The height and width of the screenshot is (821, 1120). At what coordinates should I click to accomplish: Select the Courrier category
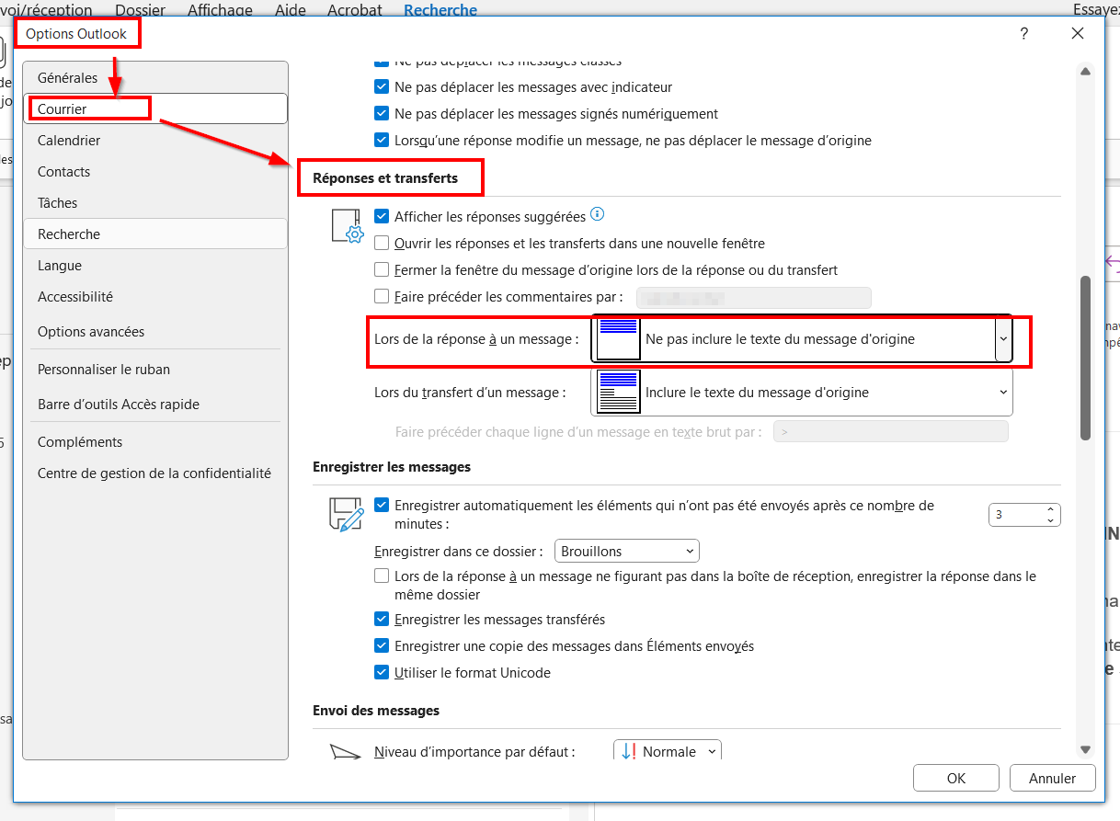[155, 108]
